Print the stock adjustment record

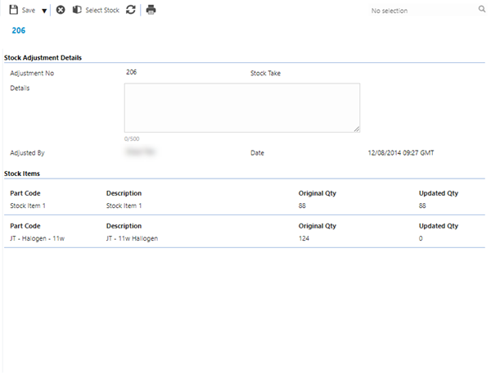151,10
